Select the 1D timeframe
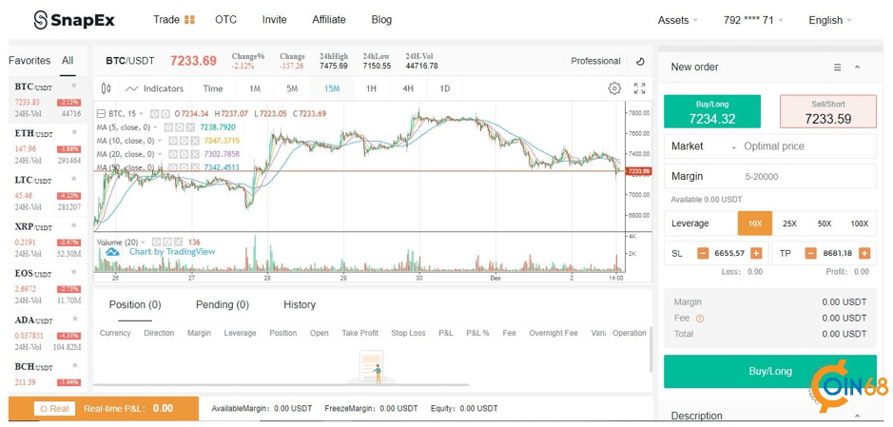This screenshot has width=893, height=427. (x=445, y=88)
